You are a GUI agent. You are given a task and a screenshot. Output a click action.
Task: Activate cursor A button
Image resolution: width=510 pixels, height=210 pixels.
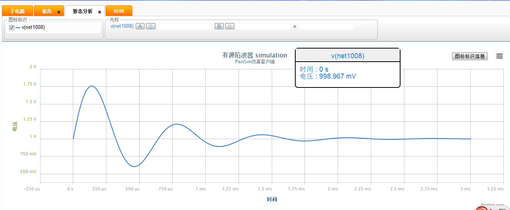point(140,26)
